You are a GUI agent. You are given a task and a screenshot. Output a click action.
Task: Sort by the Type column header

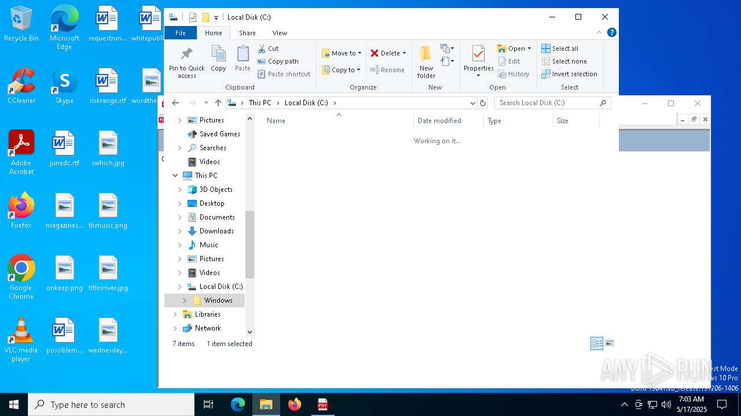518,121
